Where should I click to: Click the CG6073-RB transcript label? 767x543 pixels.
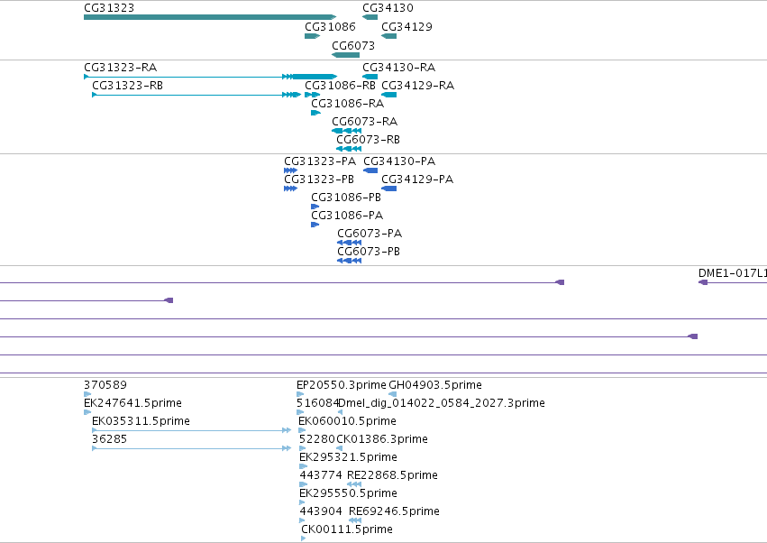pyautogui.click(x=369, y=140)
